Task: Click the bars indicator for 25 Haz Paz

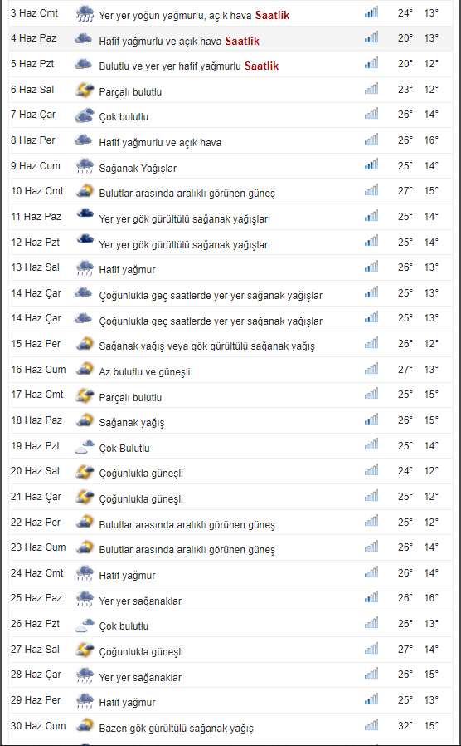Action: point(371,597)
